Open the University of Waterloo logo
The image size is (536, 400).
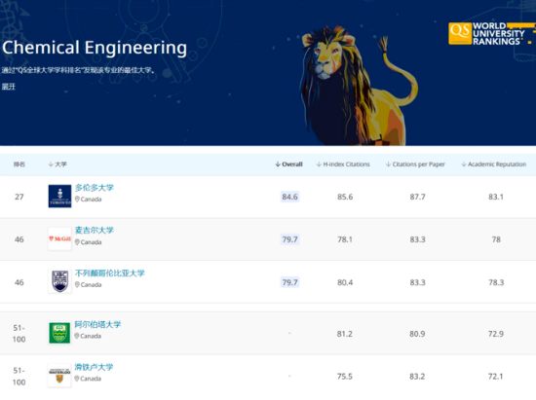click(x=59, y=376)
